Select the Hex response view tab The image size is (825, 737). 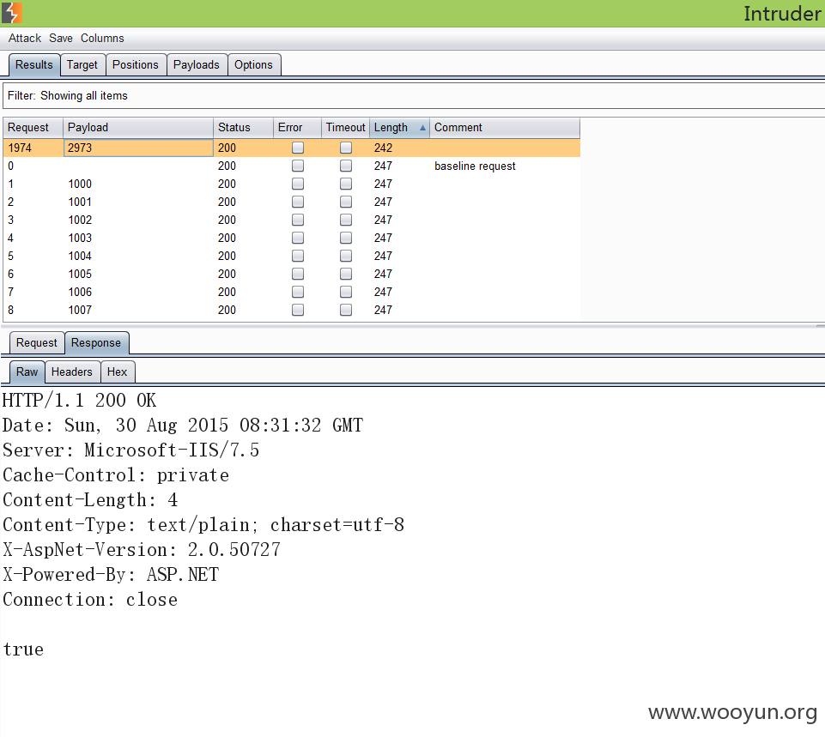(x=117, y=372)
